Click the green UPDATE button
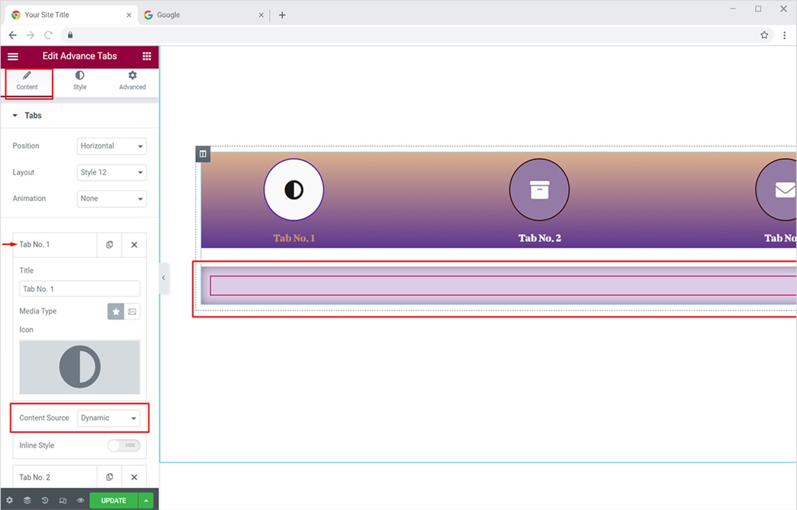This screenshot has width=797, height=510. (x=114, y=500)
